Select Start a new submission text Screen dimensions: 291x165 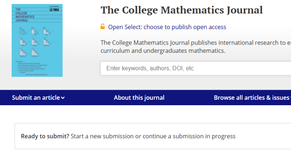tap(102, 136)
